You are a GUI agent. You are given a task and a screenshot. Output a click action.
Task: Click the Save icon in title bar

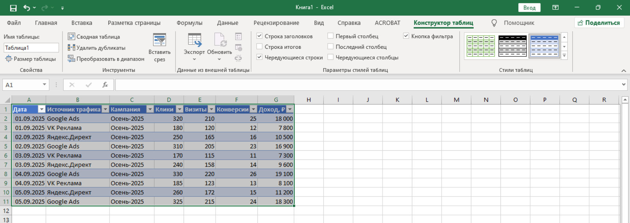[x=13, y=8]
